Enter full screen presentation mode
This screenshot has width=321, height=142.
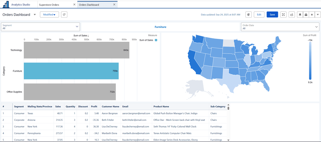(x=283, y=14)
